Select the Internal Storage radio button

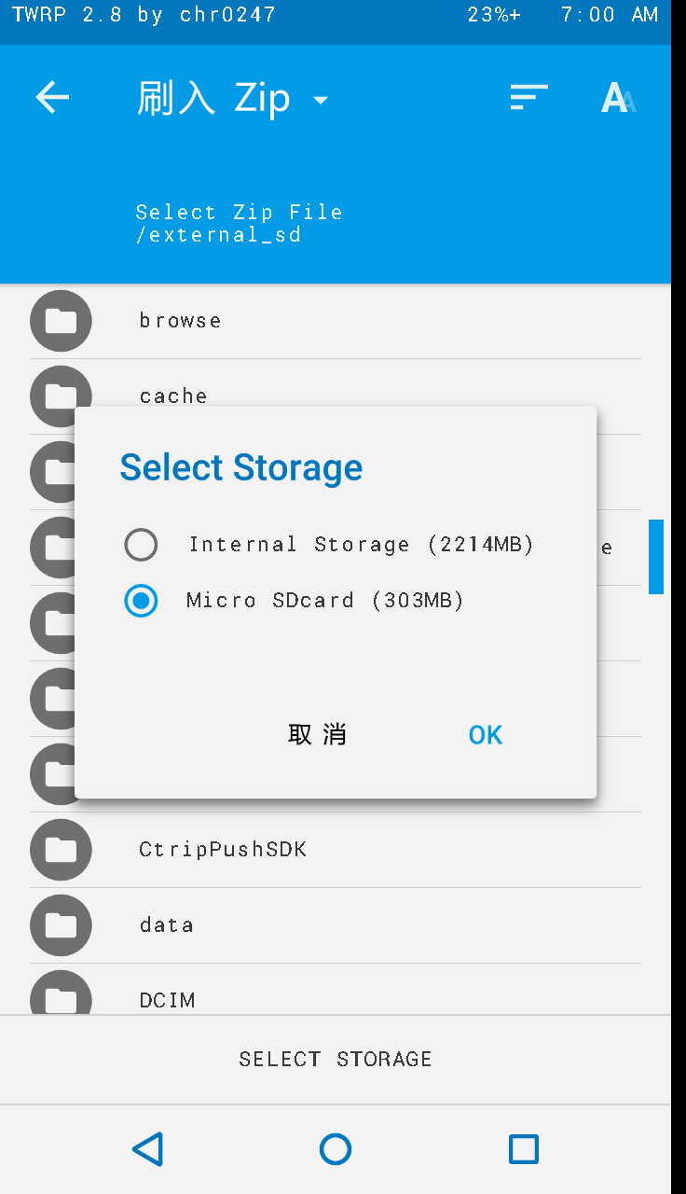(142, 545)
